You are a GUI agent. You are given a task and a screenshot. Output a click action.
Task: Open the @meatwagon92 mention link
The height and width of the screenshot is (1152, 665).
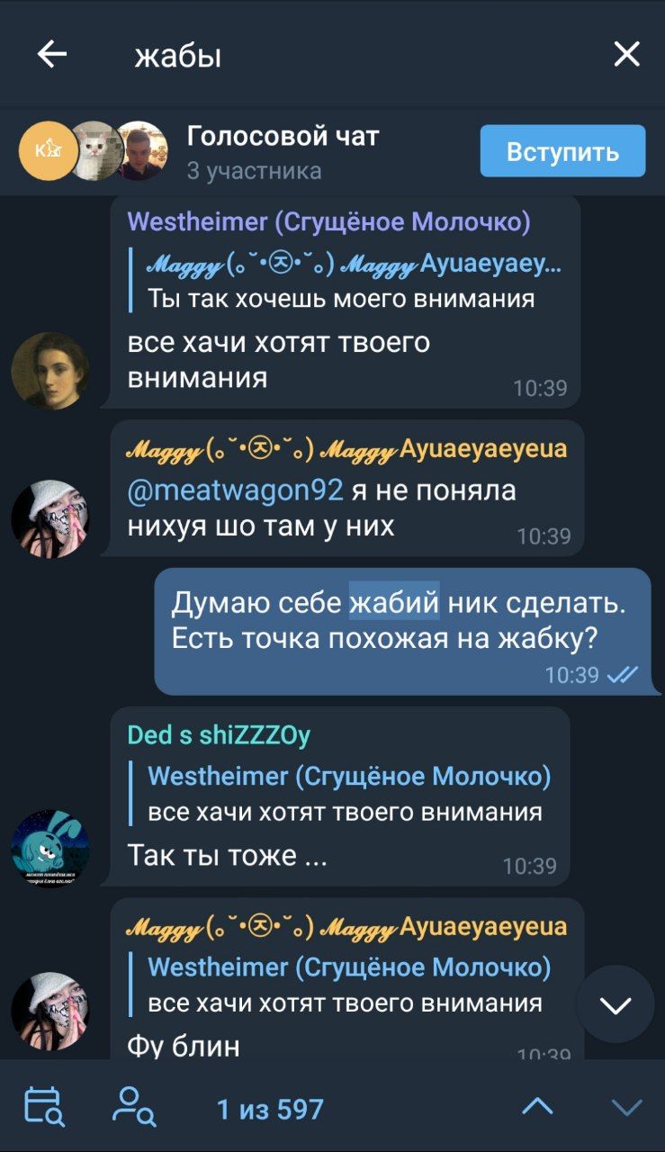236,490
